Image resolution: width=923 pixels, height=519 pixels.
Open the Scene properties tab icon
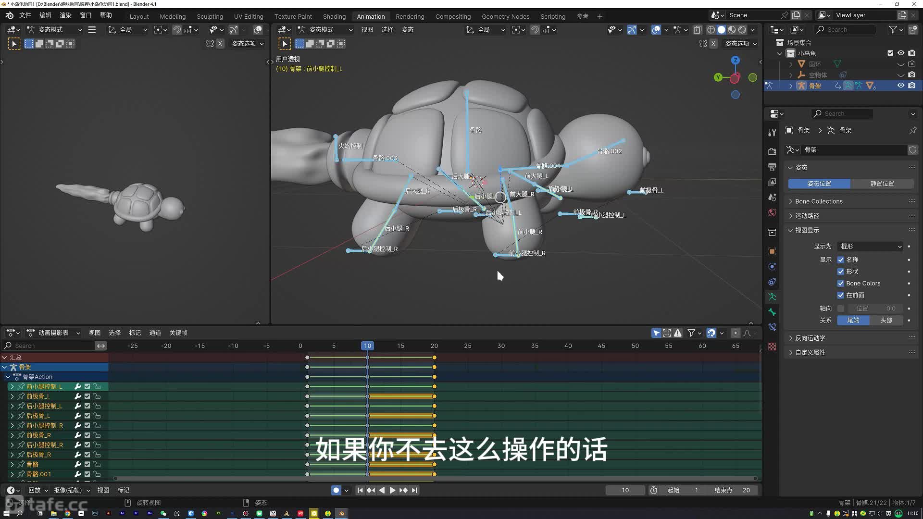[x=772, y=198]
